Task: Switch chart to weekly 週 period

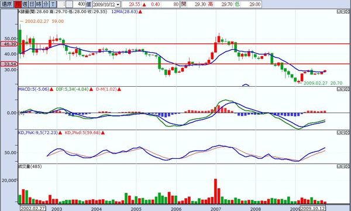Action: tap(25, 4)
